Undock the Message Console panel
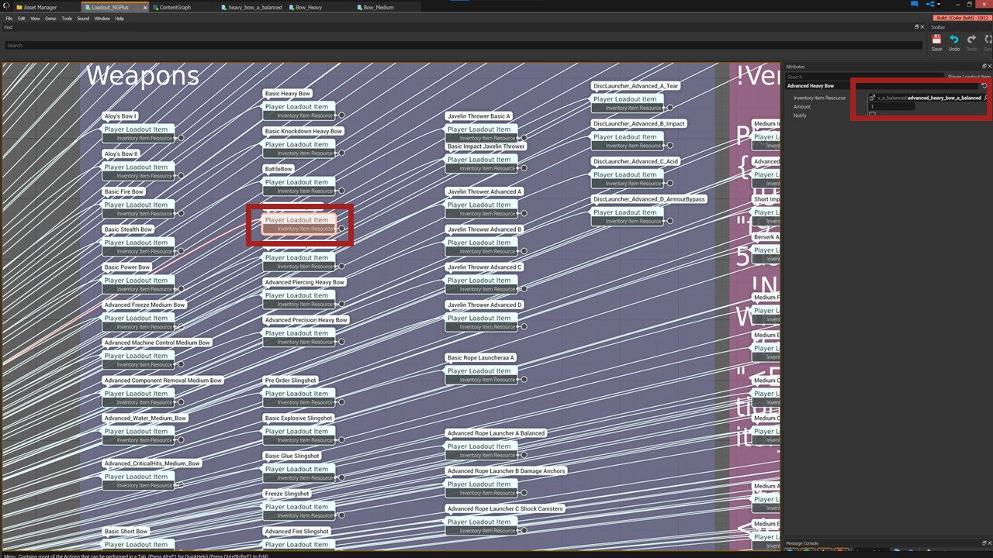This screenshot has height=558, width=993. pos(983,543)
